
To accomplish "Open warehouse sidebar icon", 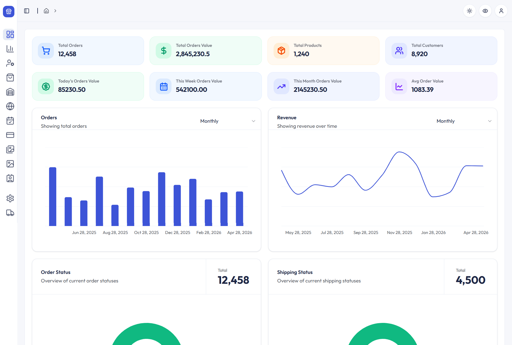I will 10,92.
